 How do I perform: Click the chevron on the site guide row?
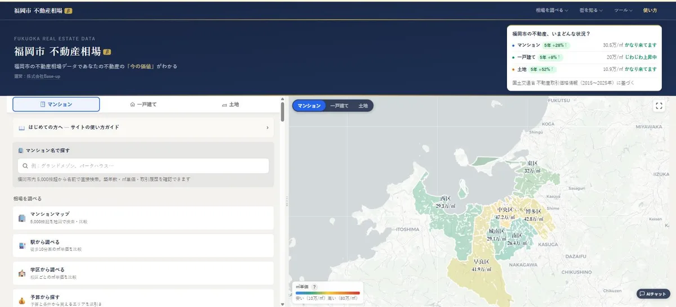pyautogui.click(x=267, y=128)
